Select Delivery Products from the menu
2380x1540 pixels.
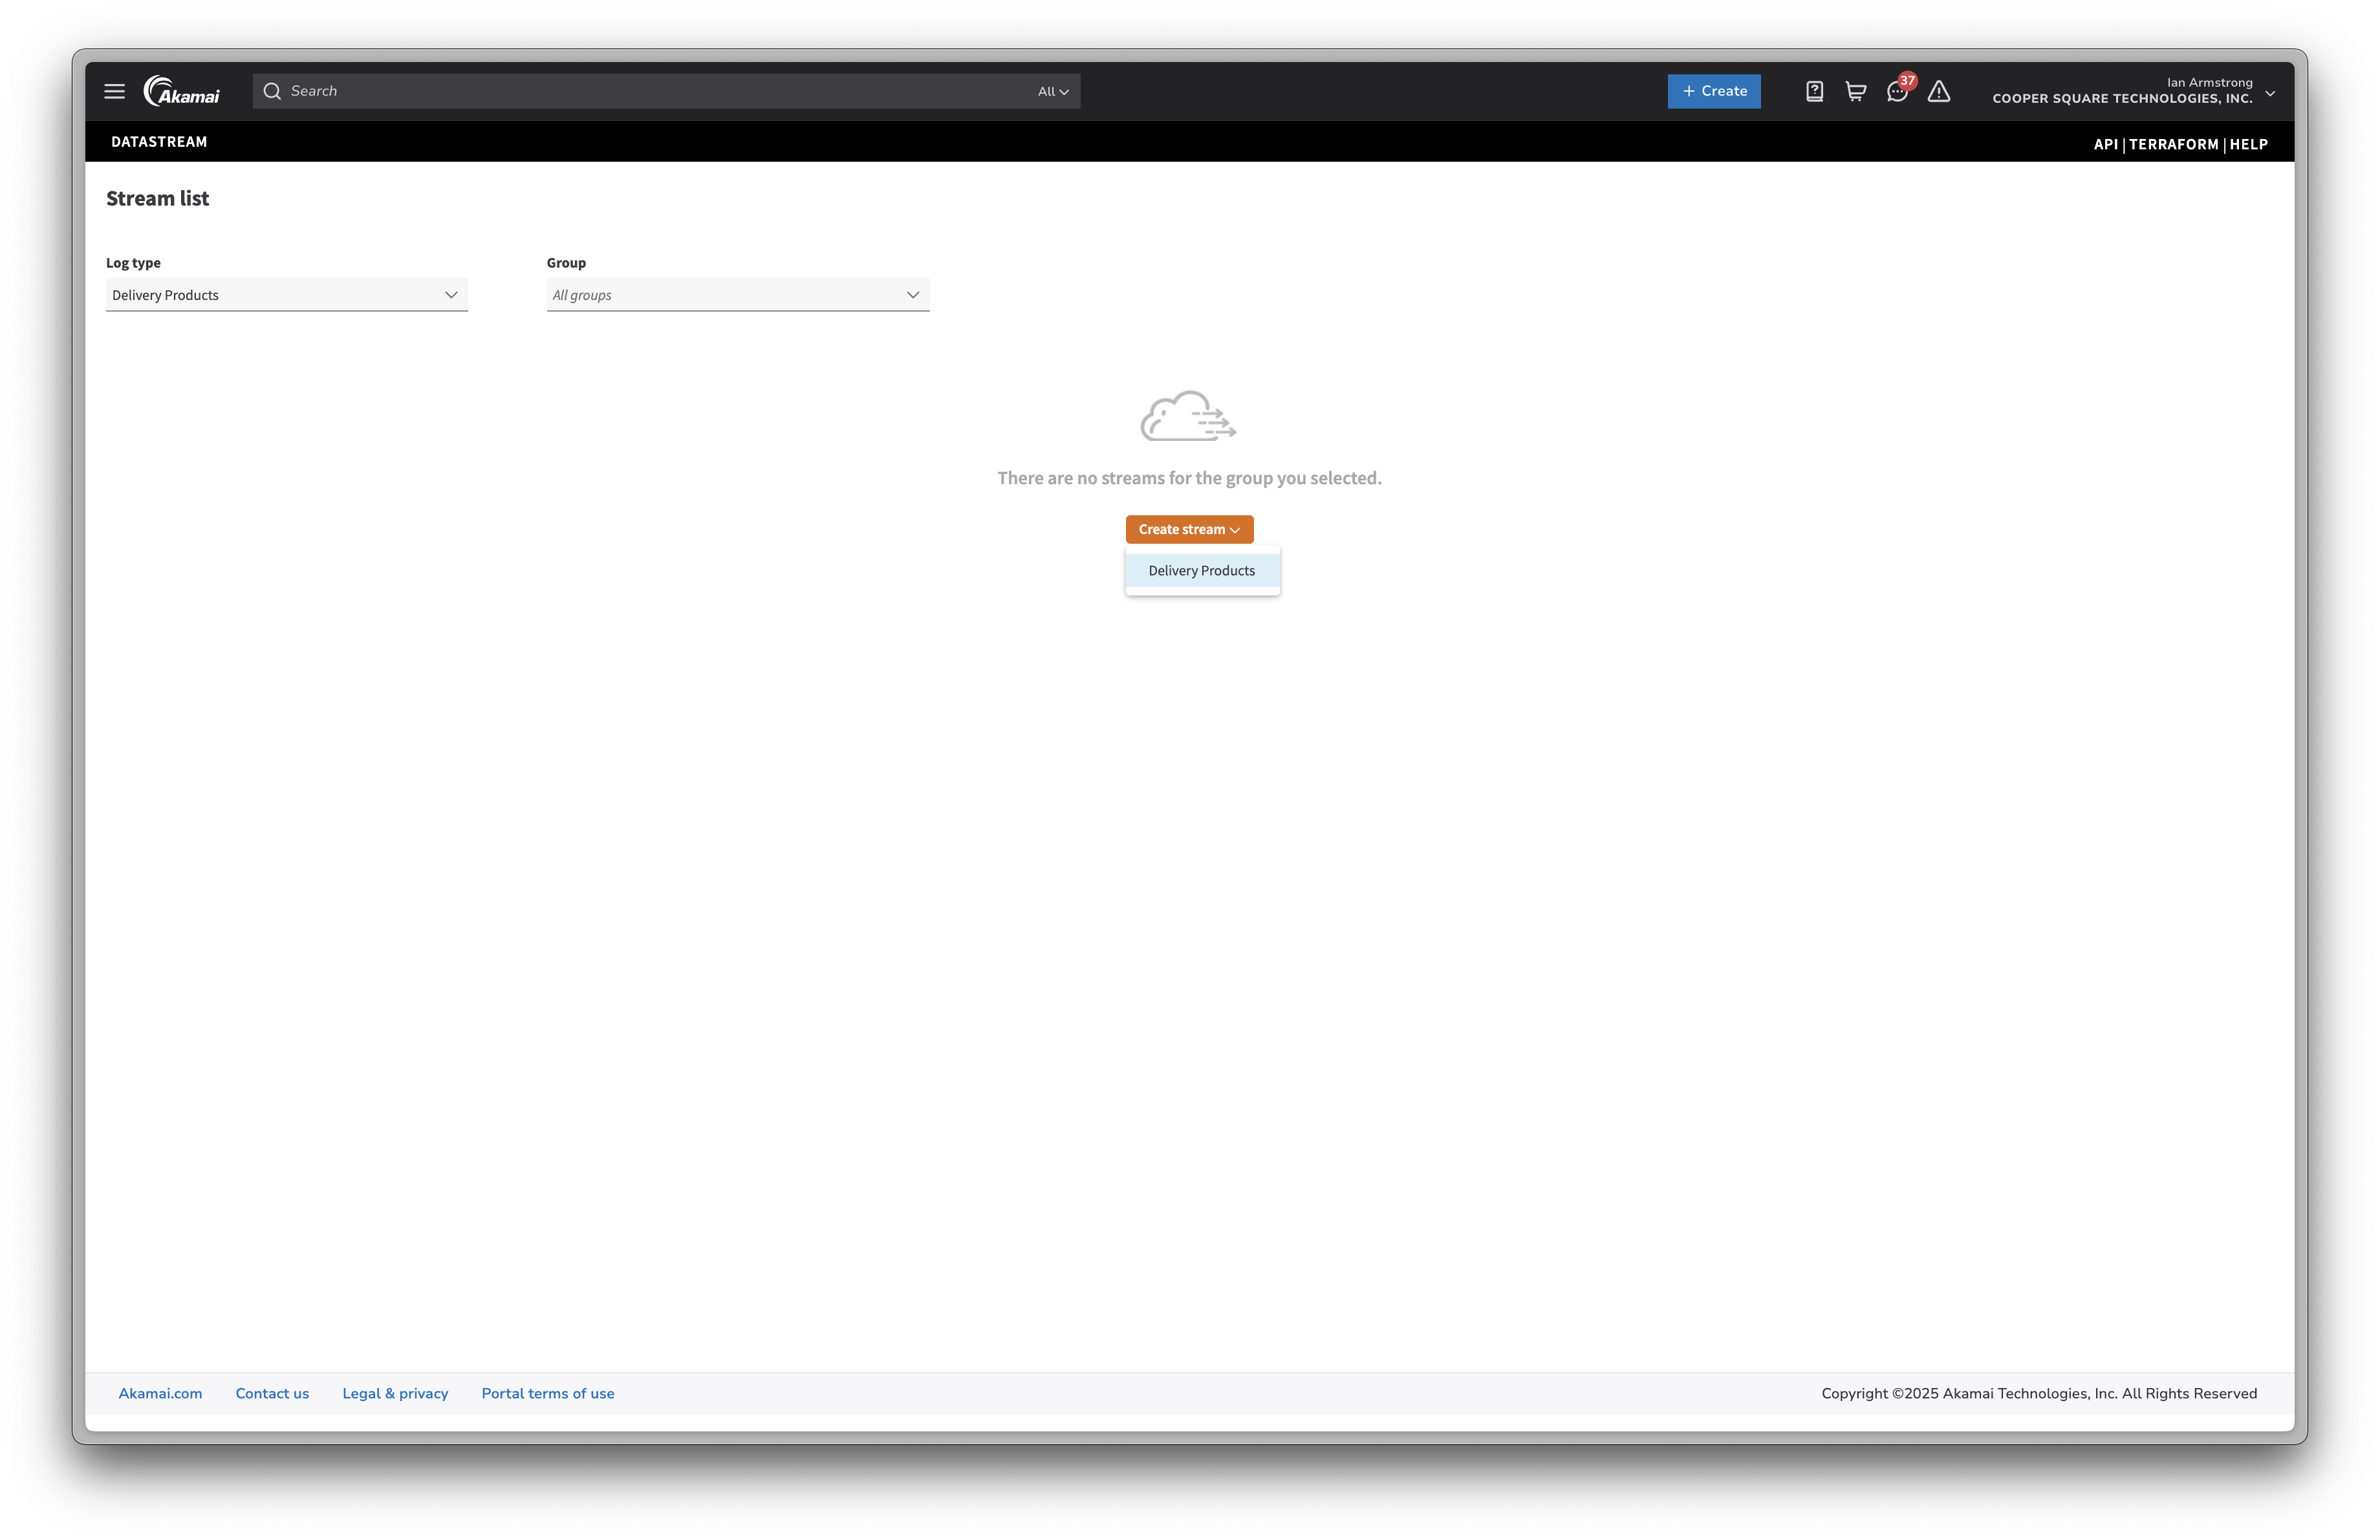(1201, 570)
